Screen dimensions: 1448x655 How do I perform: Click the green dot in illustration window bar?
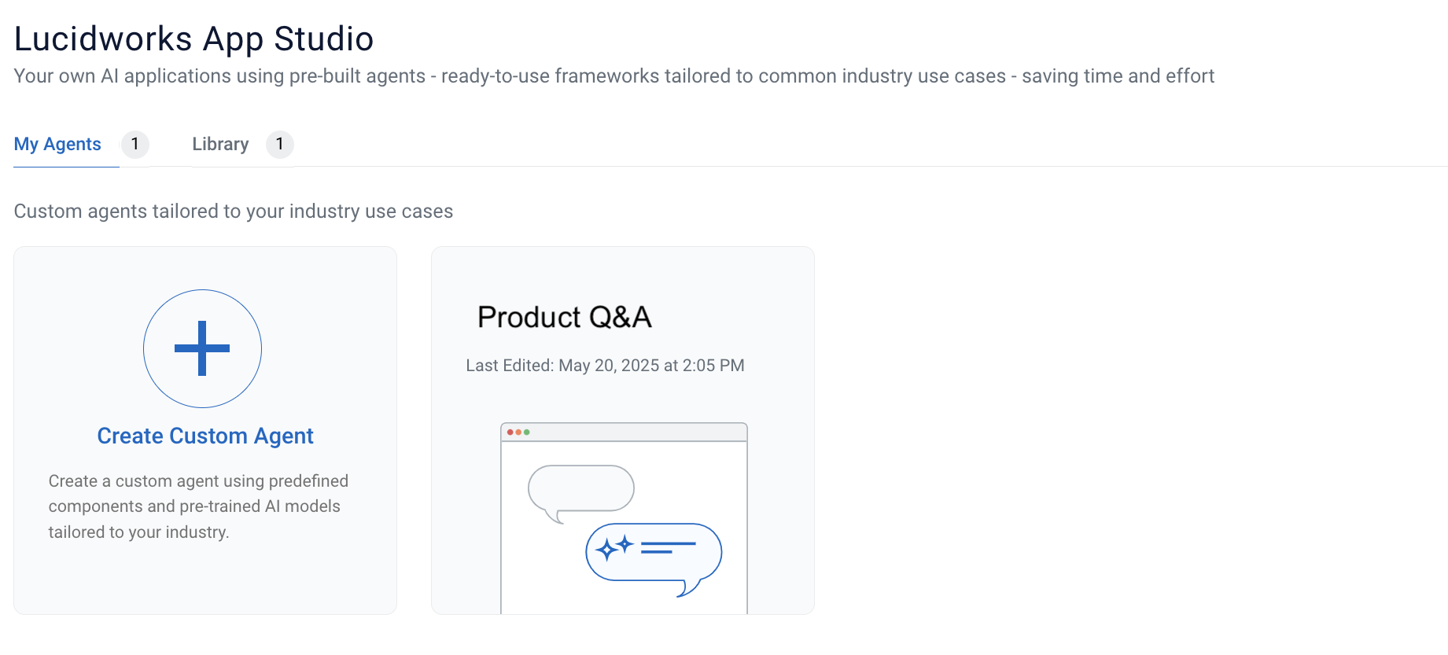pyautogui.click(x=527, y=432)
